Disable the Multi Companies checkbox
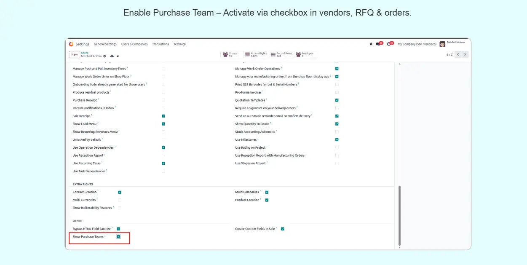This screenshot has height=265, width=527. 267,192
